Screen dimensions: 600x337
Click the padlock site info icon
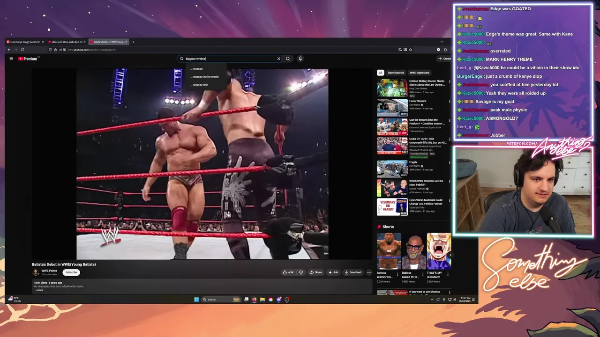coord(55,50)
